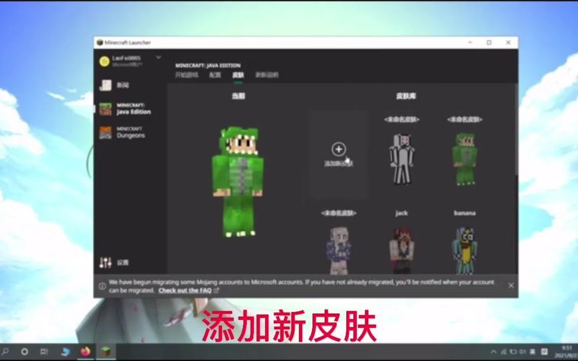578x361 pixels.
Task: Select the banana skin thumbnail
Action: (x=464, y=250)
